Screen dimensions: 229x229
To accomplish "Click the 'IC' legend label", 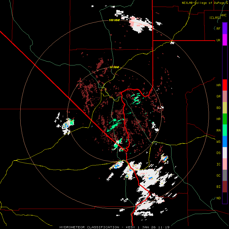I will (x=218, y=164).
